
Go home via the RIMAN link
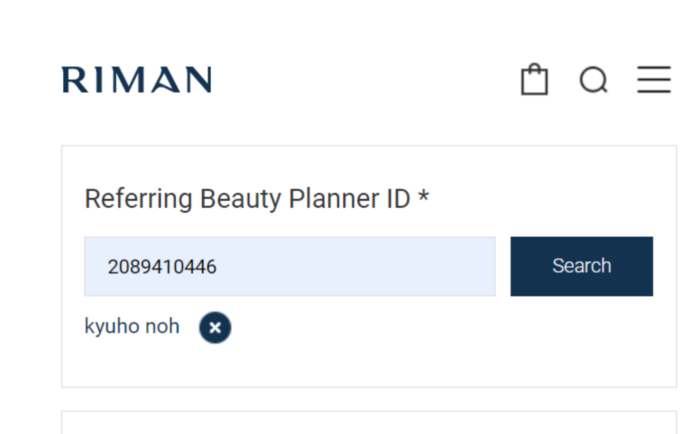click(136, 79)
